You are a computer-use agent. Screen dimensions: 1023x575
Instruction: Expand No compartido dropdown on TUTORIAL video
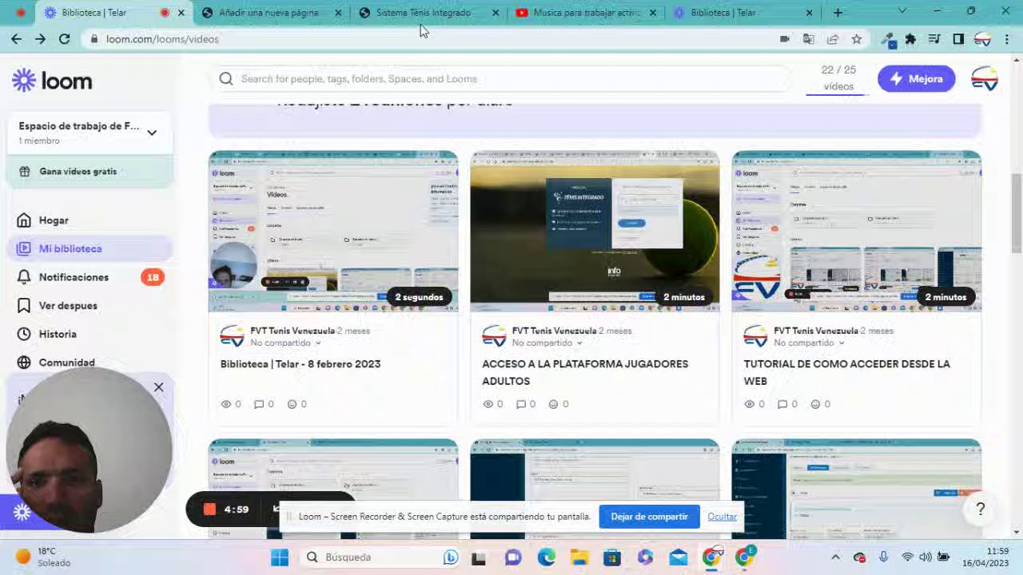pos(809,343)
